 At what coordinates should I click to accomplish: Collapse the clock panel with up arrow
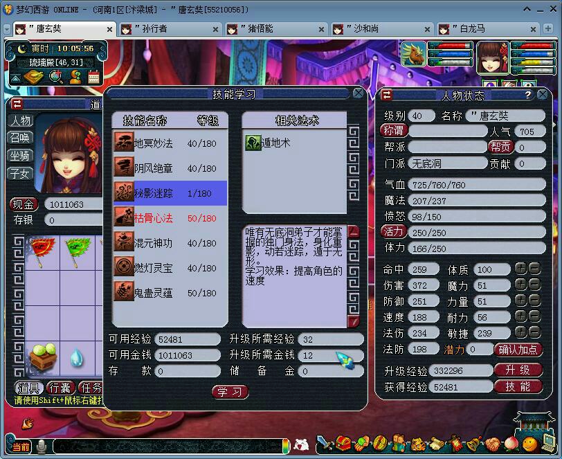tap(15, 78)
